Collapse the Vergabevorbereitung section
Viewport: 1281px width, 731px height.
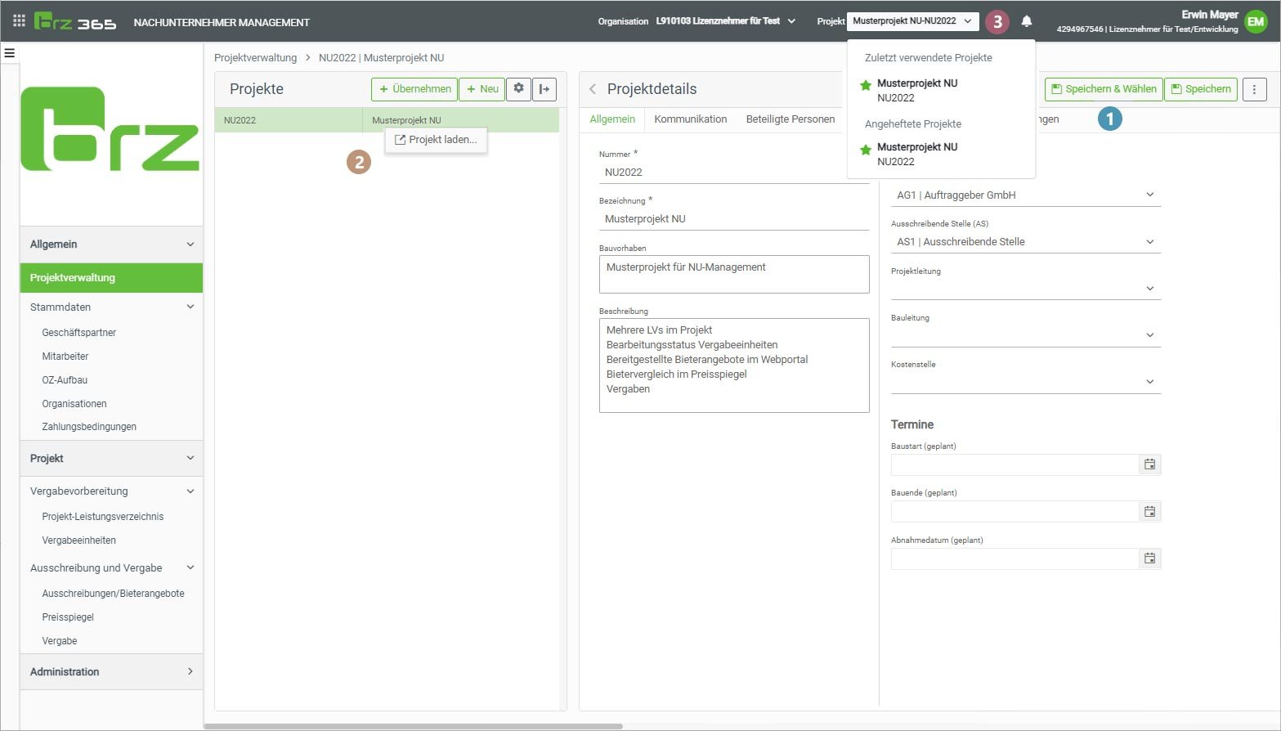111,491
